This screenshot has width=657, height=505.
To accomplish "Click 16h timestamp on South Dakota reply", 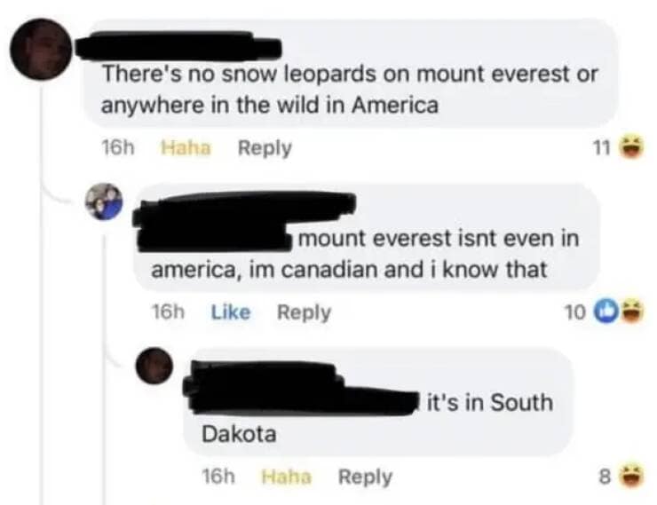I will (x=218, y=477).
